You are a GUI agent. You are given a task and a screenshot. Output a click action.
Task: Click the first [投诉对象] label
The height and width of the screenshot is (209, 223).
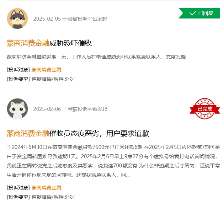point(18,70)
